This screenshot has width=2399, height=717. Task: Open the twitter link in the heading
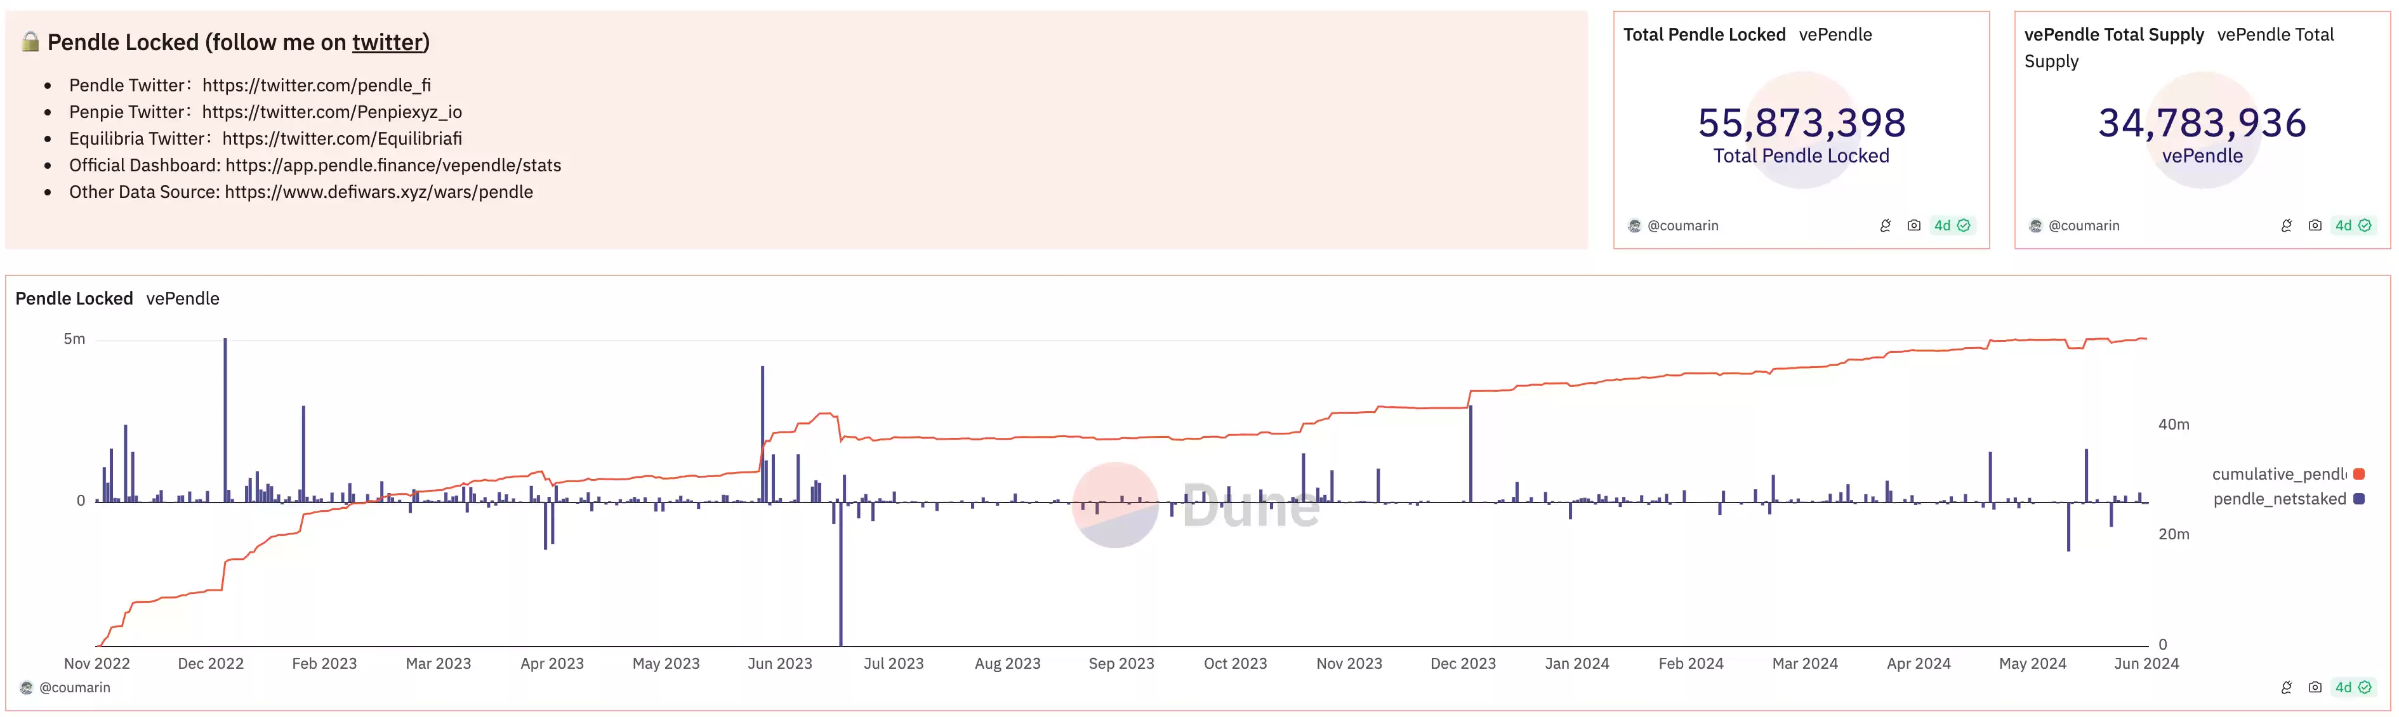point(387,42)
